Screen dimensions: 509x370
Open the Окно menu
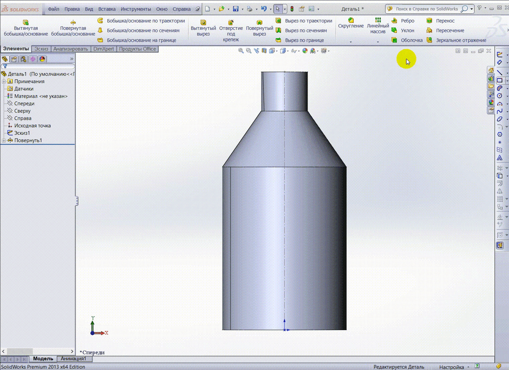162,9
